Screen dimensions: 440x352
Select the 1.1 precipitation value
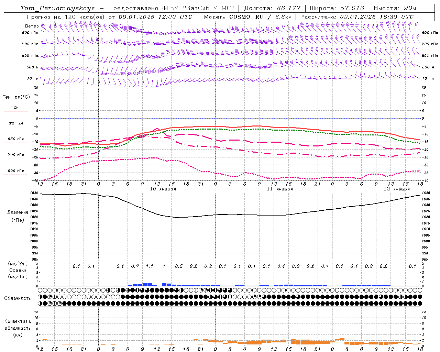(x=150, y=266)
